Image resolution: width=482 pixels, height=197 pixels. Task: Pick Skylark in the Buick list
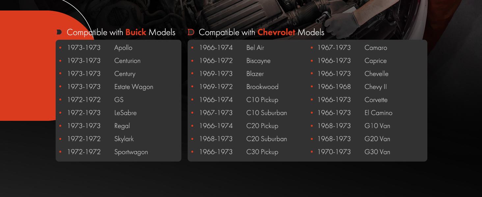pyautogui.click(x=124, y=139)
